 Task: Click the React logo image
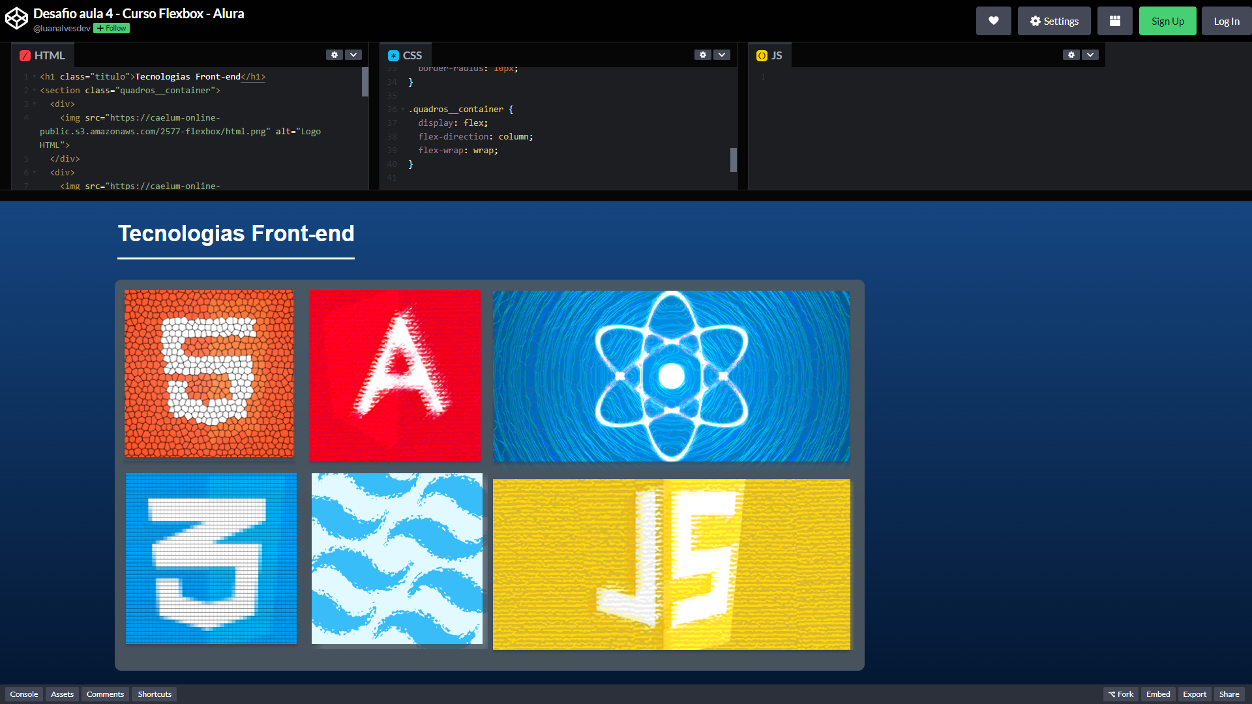671,375
